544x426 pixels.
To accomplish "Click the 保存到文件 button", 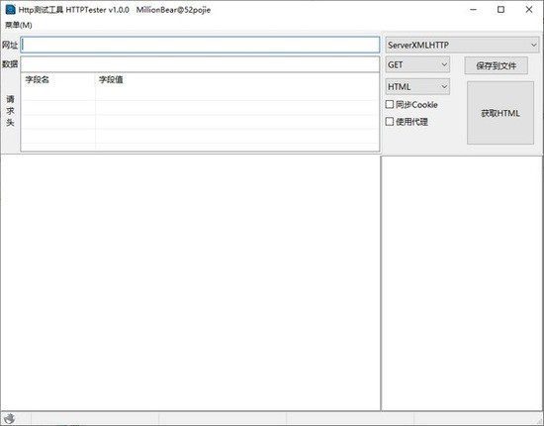I will [497, 65].
